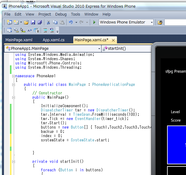Collapse the startInit method outline block
Image resolution: width=186 pixels, height=175 pixels.
tap(13, 162)
